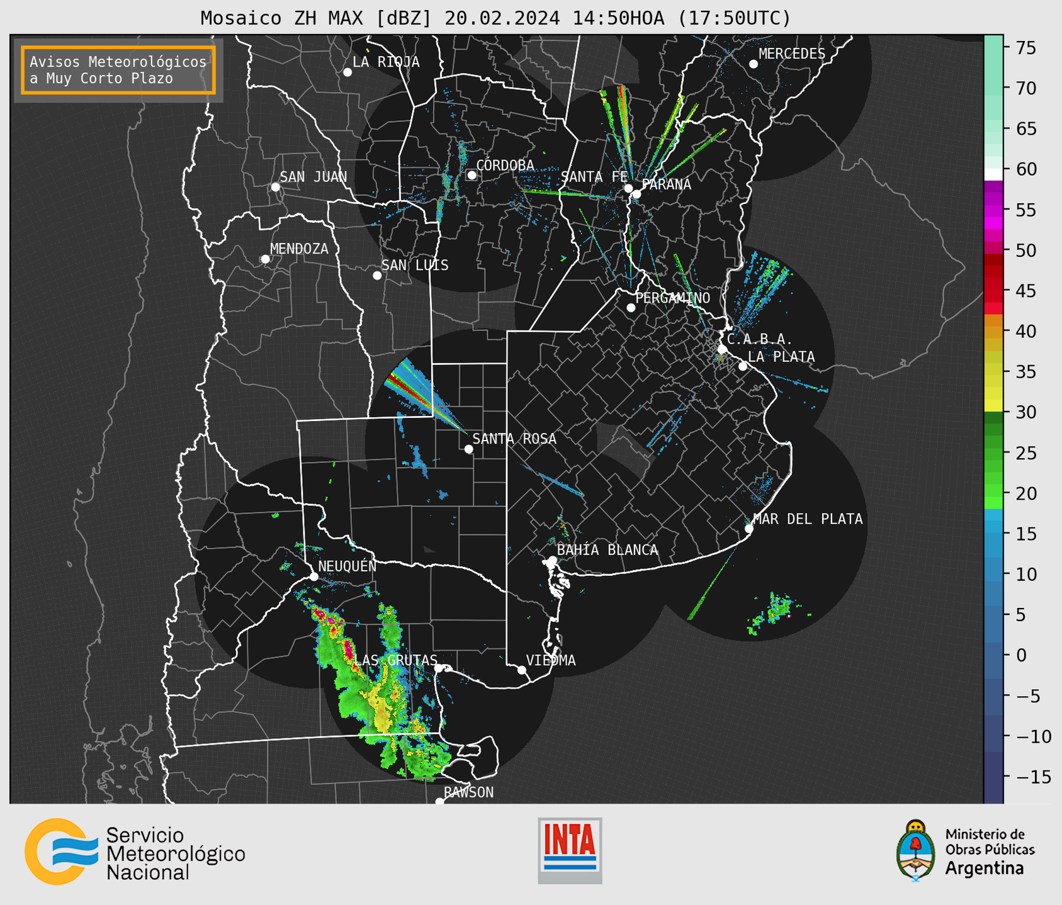Click the INTA logo

coord(570,850)
